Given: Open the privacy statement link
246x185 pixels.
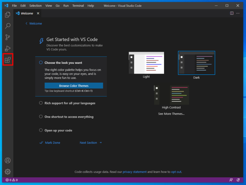Looking at the screenshot, I should 135,172.
